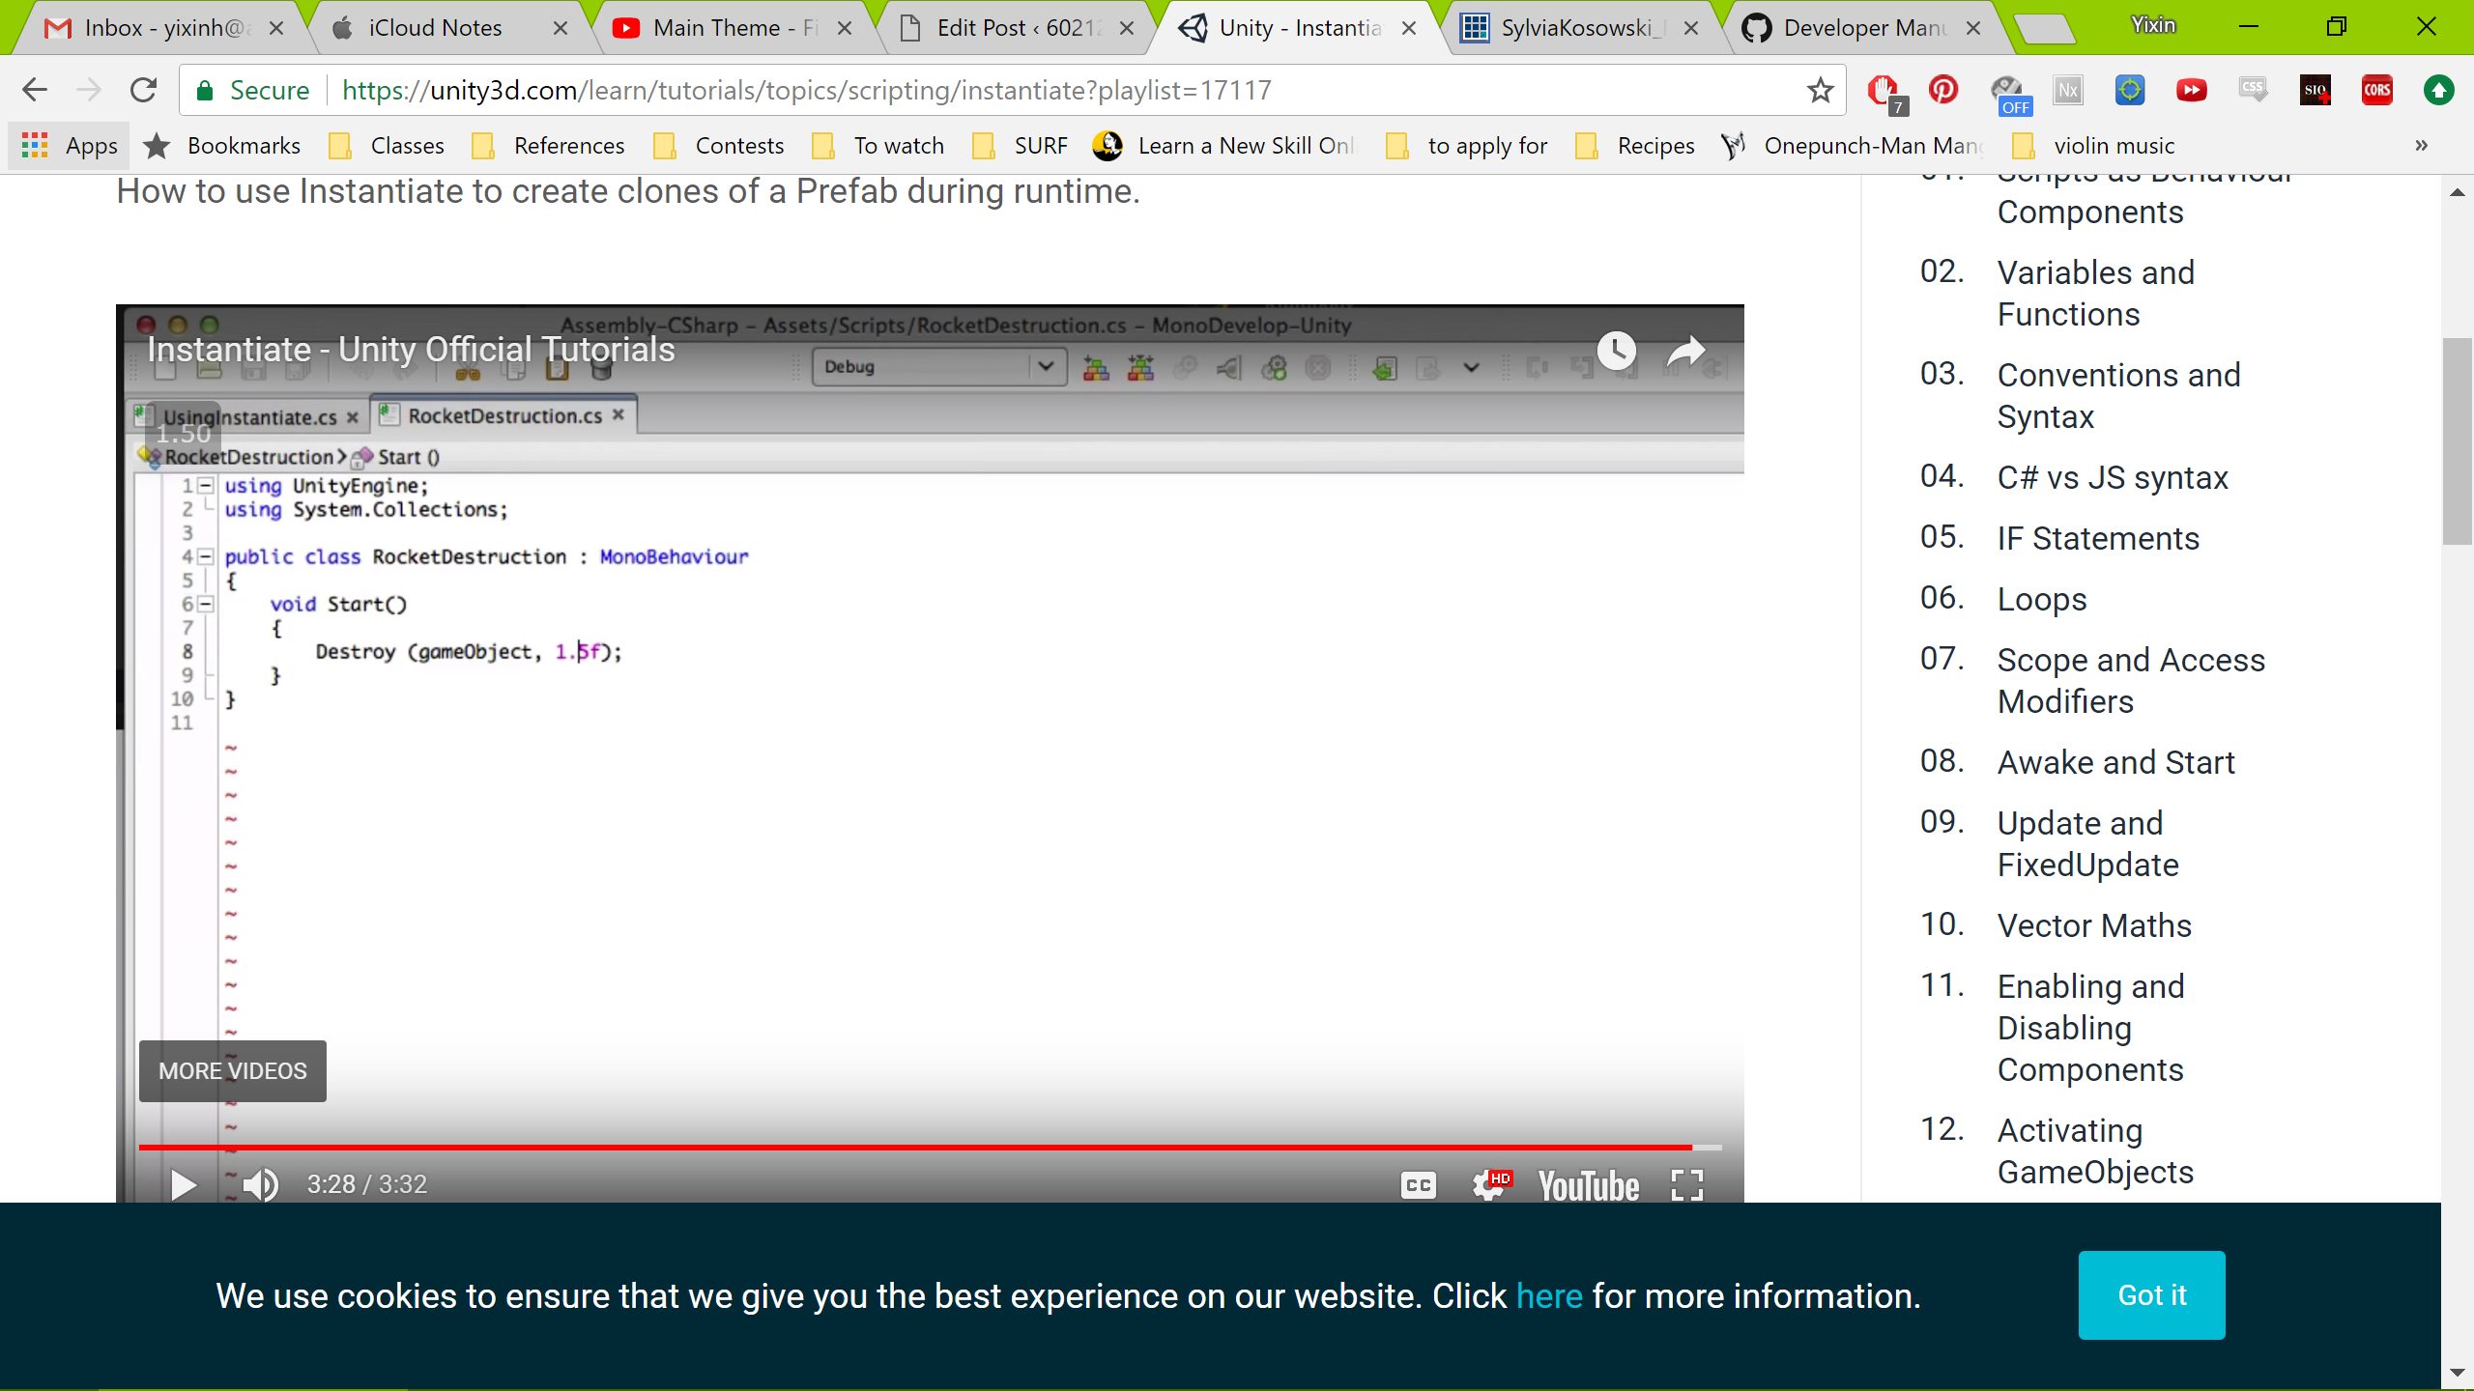Viewport: 2474px width, 1391px height.
Task: Click the MORE VIDEOS button
Action: (x=233, y=1071)
